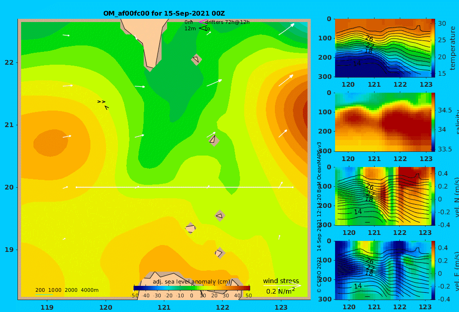Image resolution: width=459 pixels, height=312 pixels.
Task: Click the "temperature" colorbar label
Action: (453, 48)
